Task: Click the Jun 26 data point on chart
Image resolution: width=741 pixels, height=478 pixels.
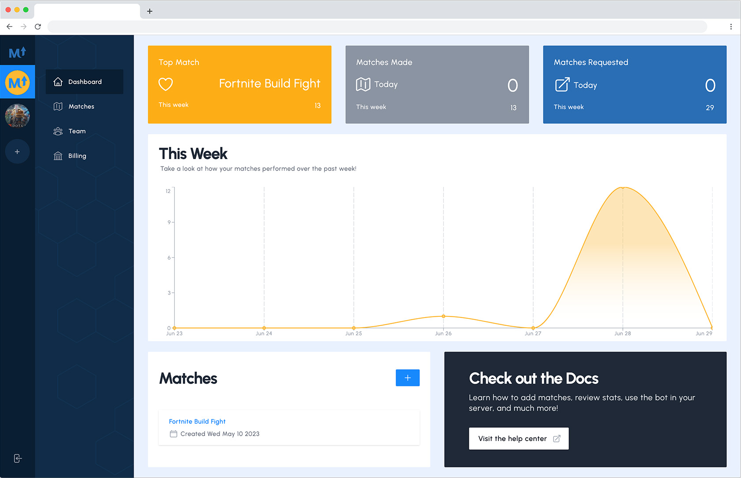Action: click(443, 316)
